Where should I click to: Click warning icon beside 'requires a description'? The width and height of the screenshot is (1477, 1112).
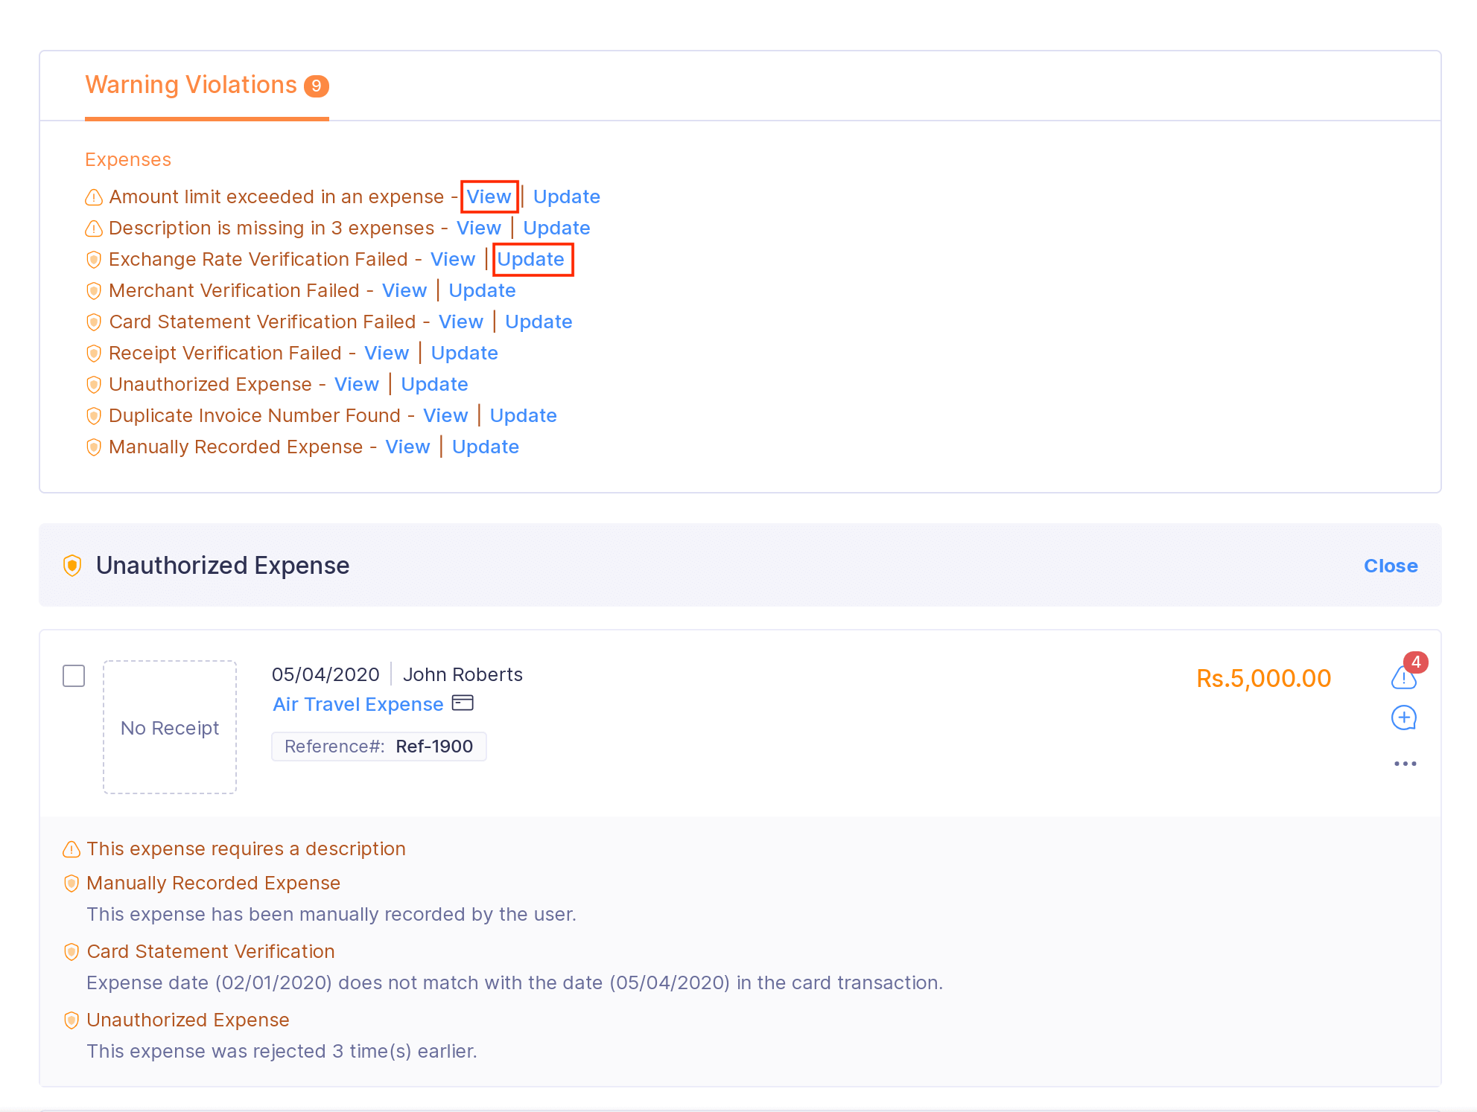click(x=72, y=849)
